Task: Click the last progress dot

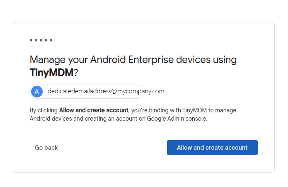Action: click(51, 40)
